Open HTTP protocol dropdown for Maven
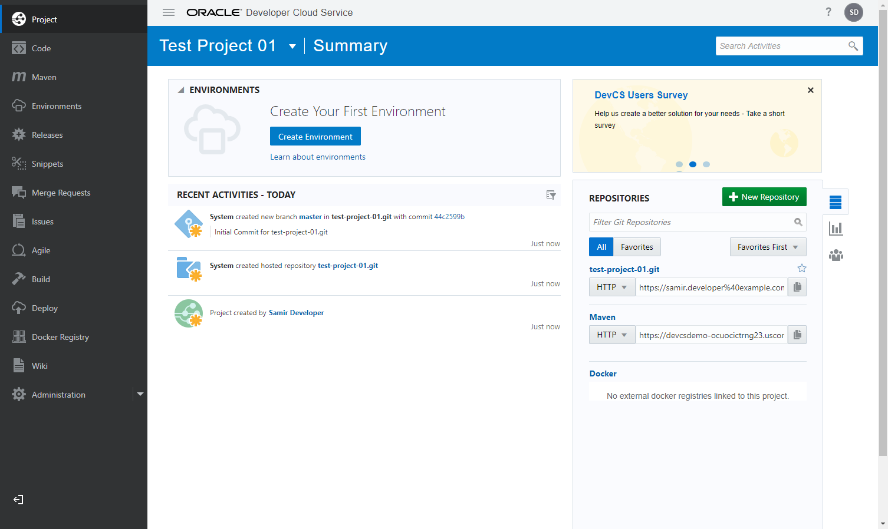The image size is (888, 529). click(612, 335)
